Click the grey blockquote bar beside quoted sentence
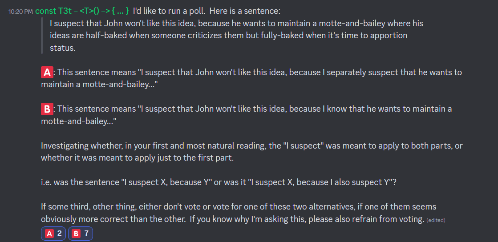Viewport: 498px width, 242px height. click(42, 36)
